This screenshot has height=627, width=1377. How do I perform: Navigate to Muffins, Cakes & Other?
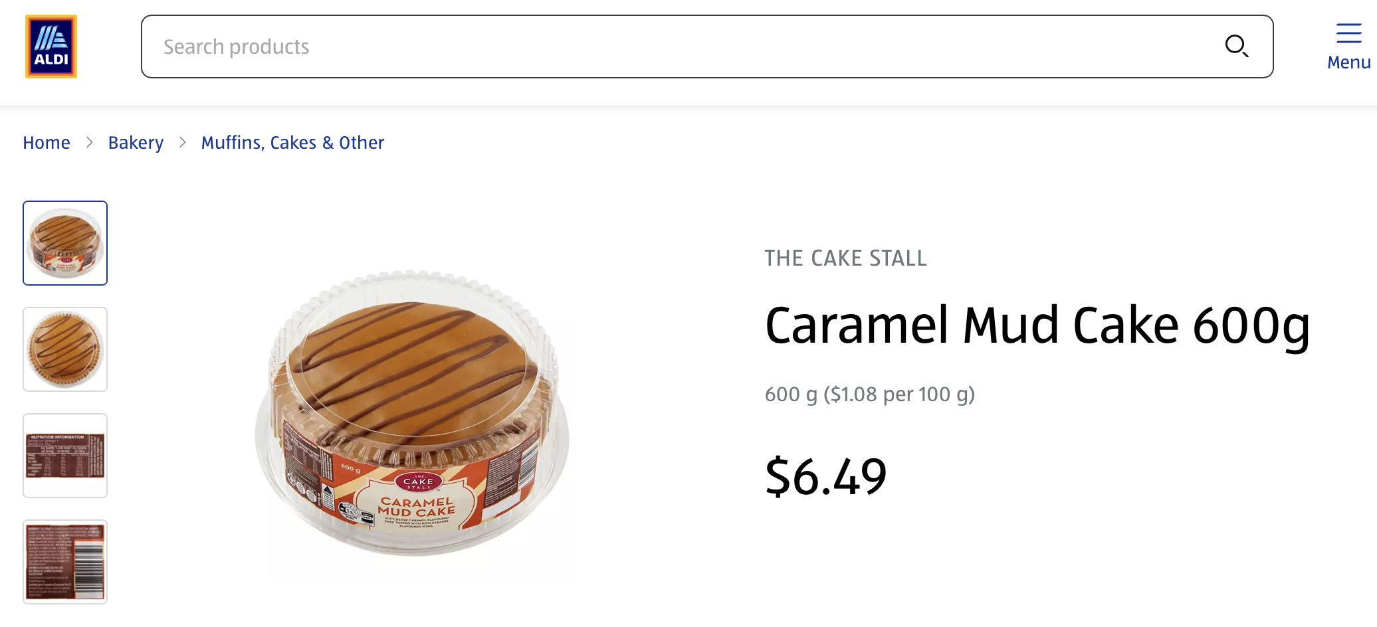(292, 143)
